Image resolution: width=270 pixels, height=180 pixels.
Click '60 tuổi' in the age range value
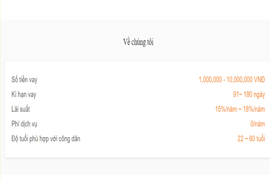[x=257, y=139]
